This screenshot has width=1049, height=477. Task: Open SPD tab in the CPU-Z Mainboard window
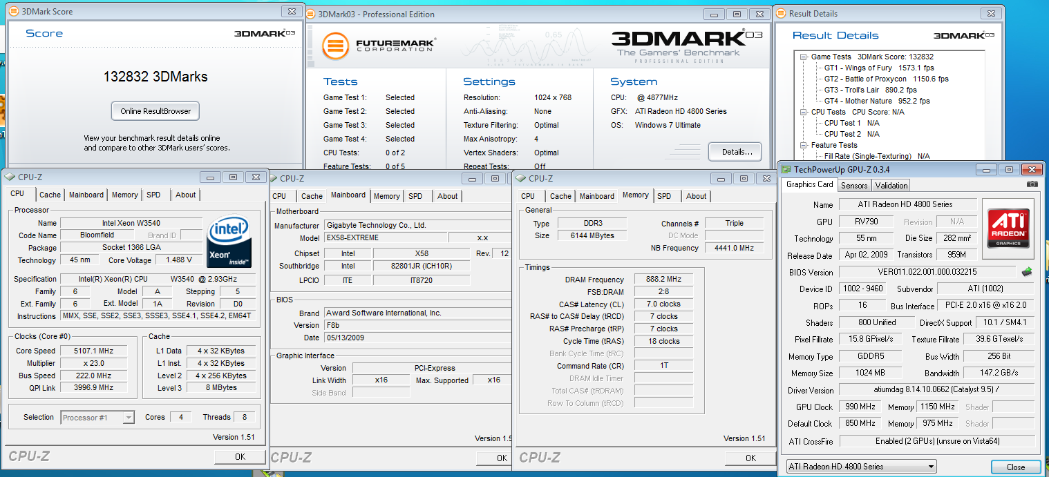click(415, 196)
